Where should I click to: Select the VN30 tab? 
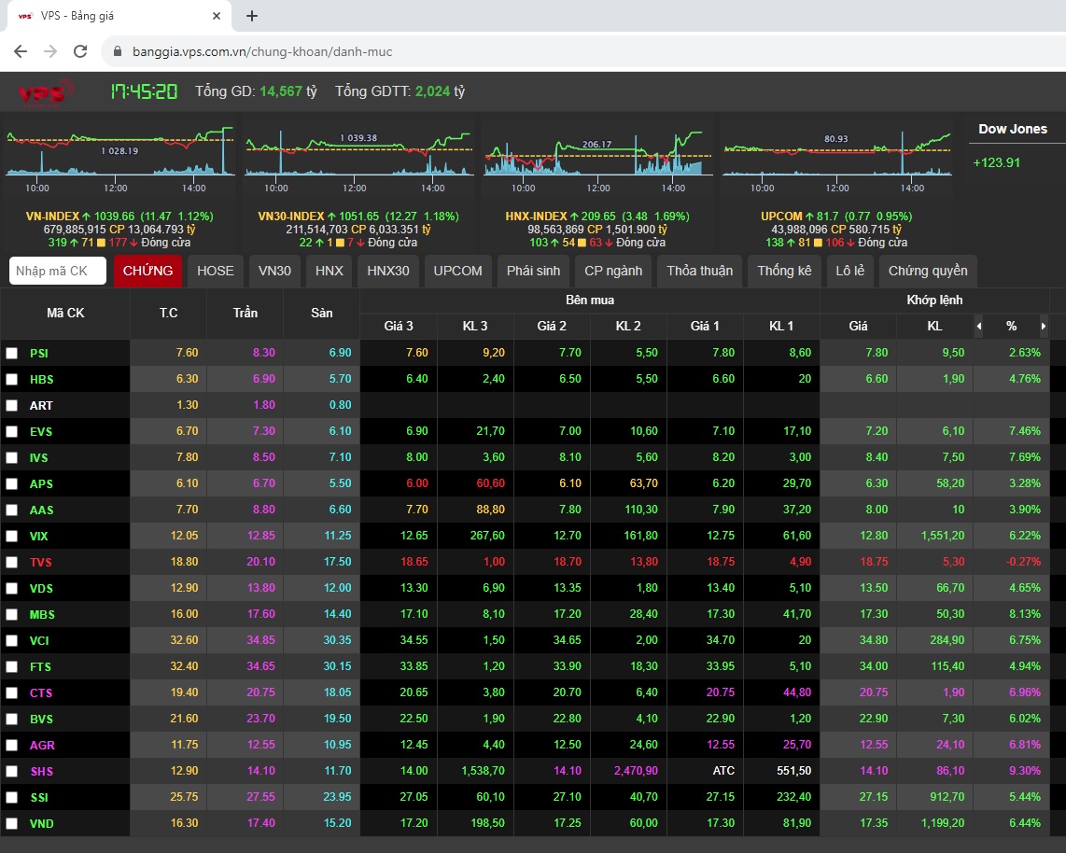click(x=274, y=271)
